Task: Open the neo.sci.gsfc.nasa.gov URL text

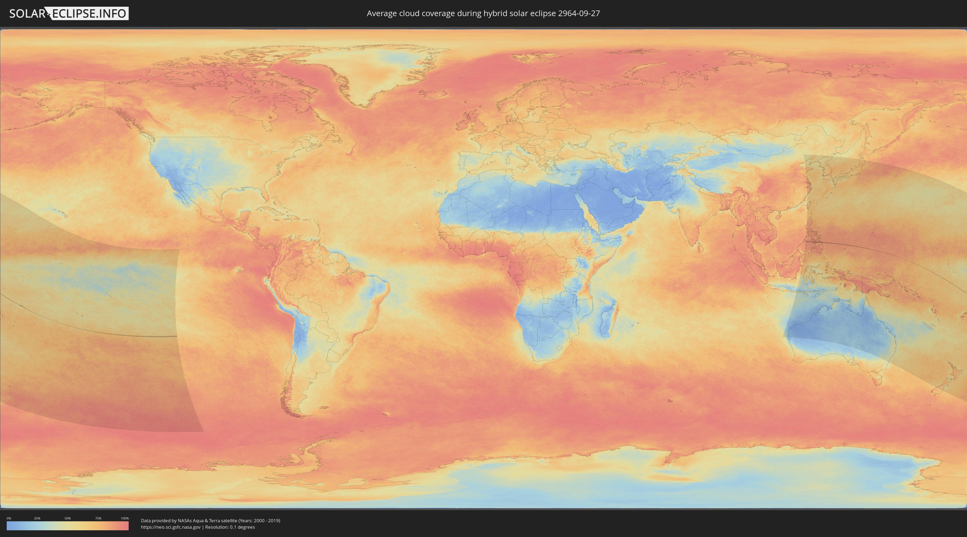Action: coord(170,527)
